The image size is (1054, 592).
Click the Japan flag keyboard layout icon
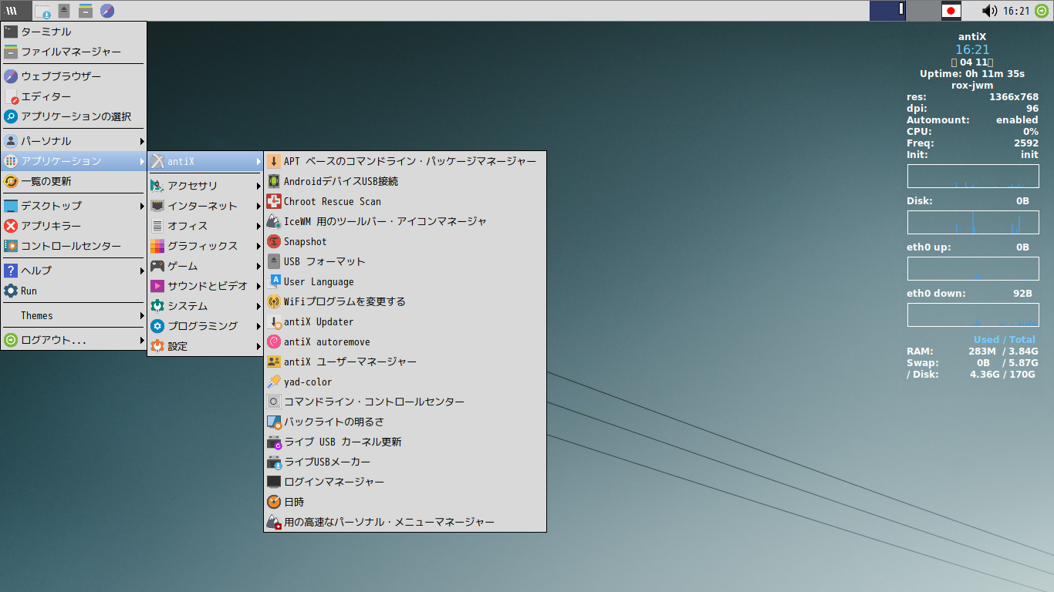[x=951, y=11]
